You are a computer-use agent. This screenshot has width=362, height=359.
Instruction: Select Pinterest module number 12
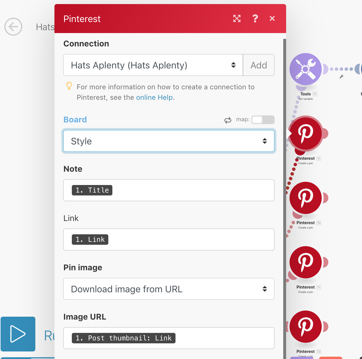(306, 327)
